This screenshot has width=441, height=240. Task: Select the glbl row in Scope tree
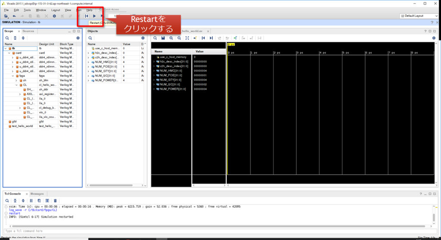tap(40, 122)
